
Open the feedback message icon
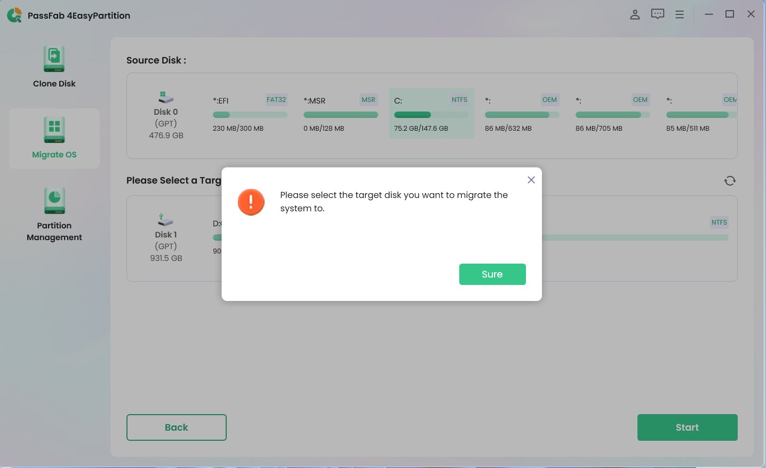coord(657,14)
